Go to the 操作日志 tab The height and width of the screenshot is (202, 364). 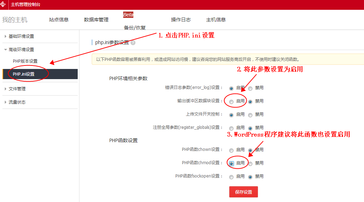point(181,20)
